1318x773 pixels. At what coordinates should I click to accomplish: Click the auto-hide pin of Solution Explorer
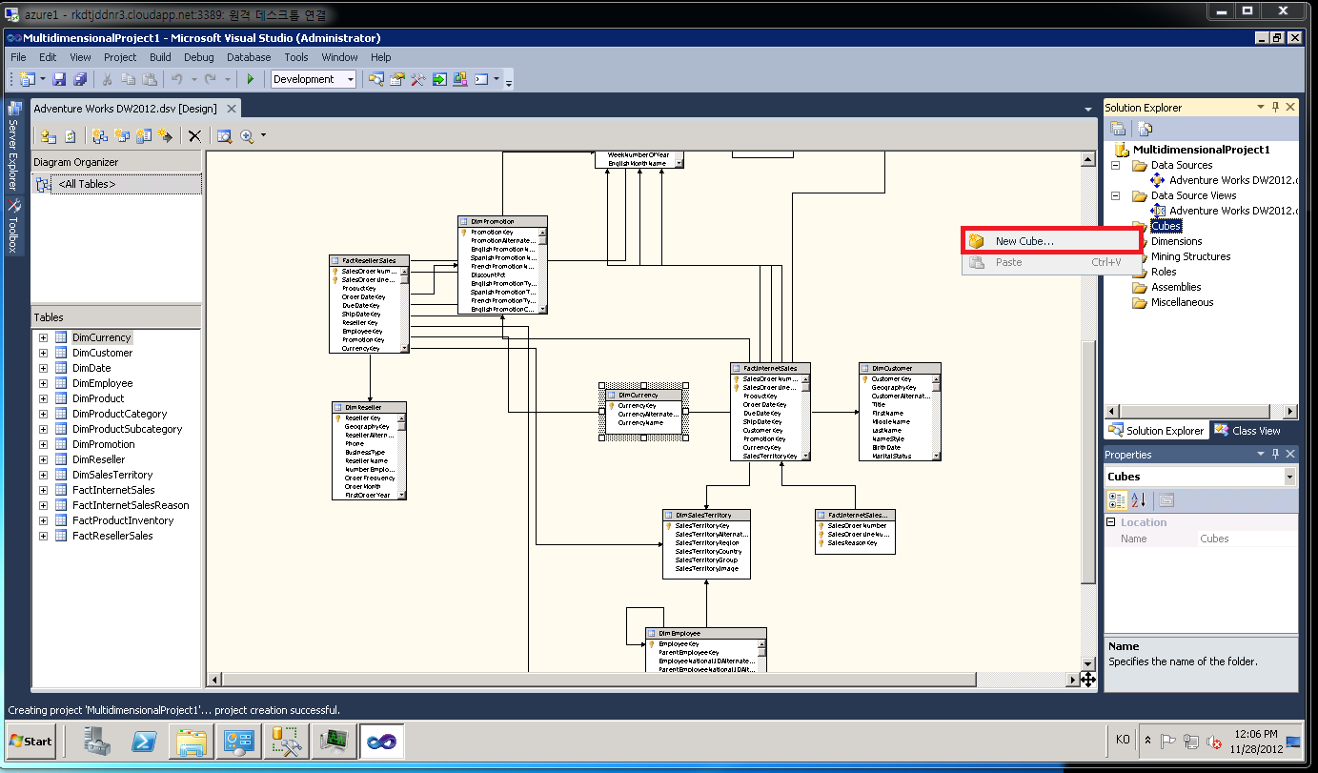tap(1276, 108)
